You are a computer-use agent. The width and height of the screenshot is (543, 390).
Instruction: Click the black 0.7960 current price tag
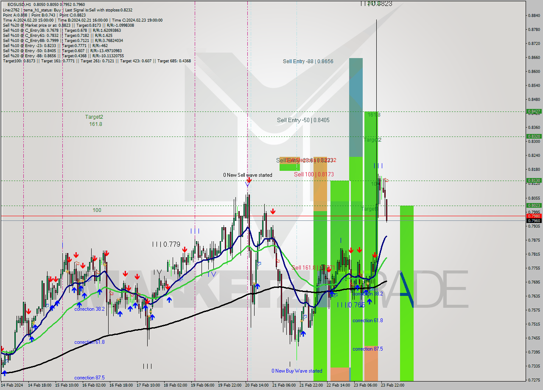(x=534, y=220)
